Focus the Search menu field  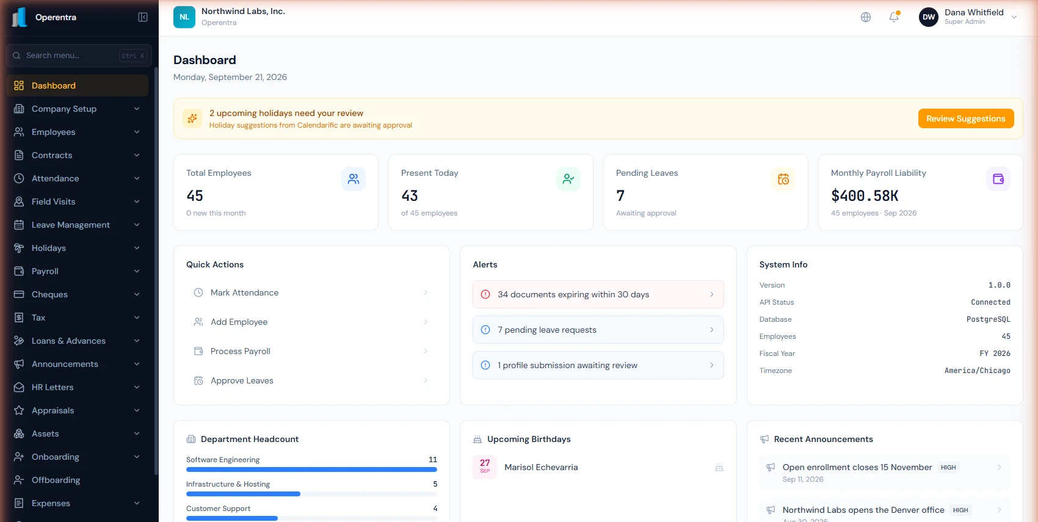(x=77, y=56)
